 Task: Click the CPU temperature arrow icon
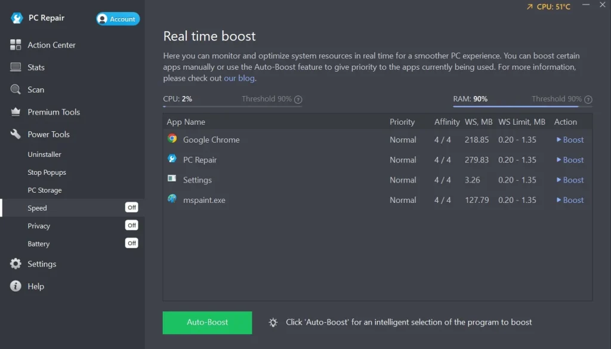click(530, 7)
